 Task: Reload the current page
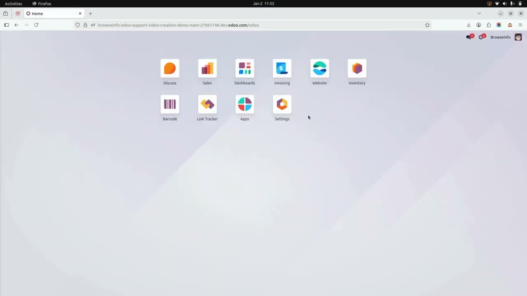(x=36, y=25)
